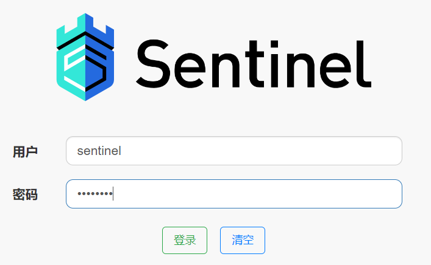Click the masked dots in the password field

pyautogui.click(x=94, y=194)
